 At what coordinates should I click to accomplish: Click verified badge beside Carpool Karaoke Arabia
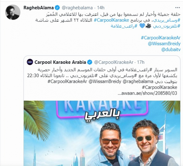pyautogui.click(x=90, y=62)
